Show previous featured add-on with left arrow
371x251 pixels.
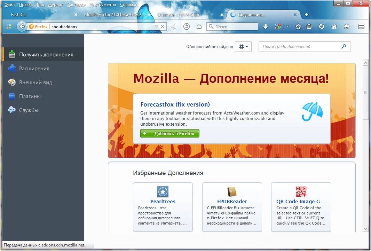coord(113,110)
